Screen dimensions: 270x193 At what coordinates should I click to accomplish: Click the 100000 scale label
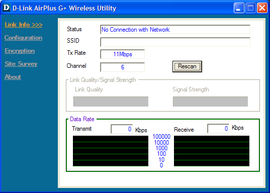[161, 137]
